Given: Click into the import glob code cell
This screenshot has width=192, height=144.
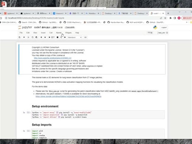Looking at the screenshot, I should click(x=98, y=134).
